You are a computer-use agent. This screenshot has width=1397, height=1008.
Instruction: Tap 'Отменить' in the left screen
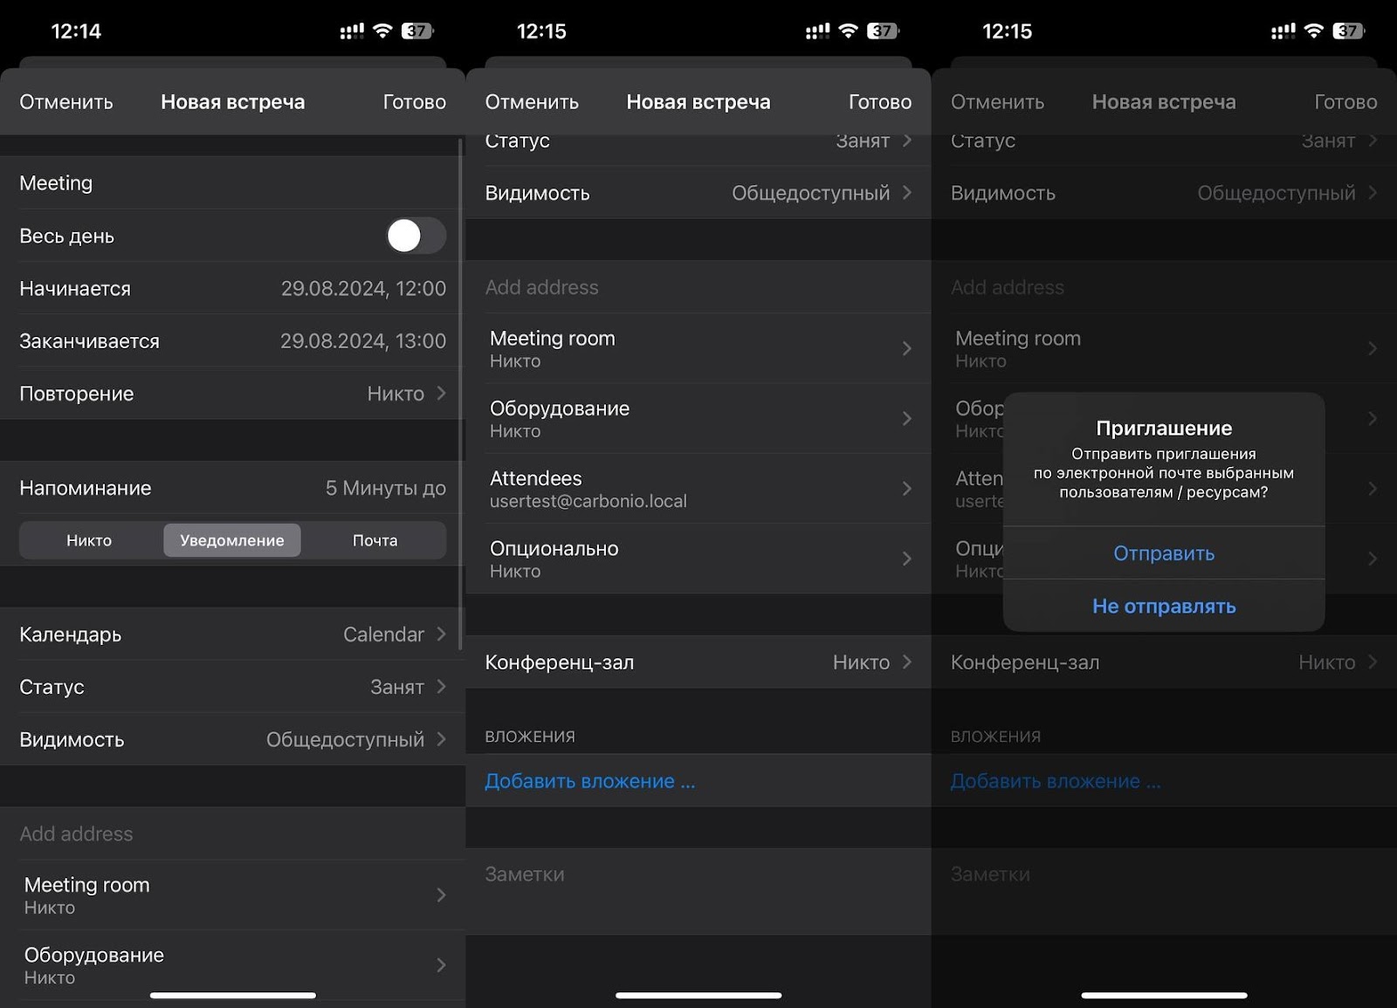[66, 102]
